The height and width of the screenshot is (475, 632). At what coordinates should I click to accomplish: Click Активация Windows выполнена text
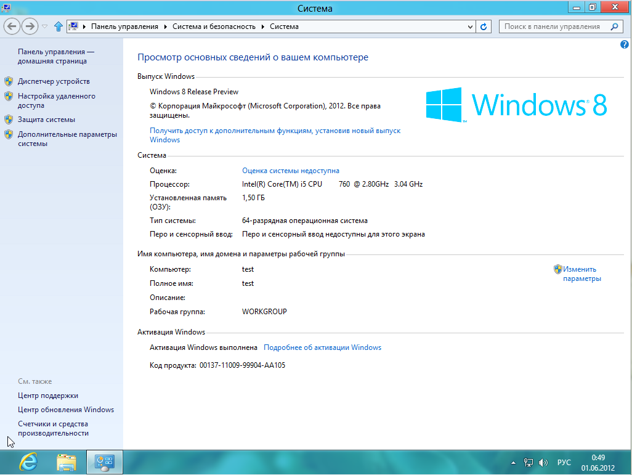[x=203, y=347]
